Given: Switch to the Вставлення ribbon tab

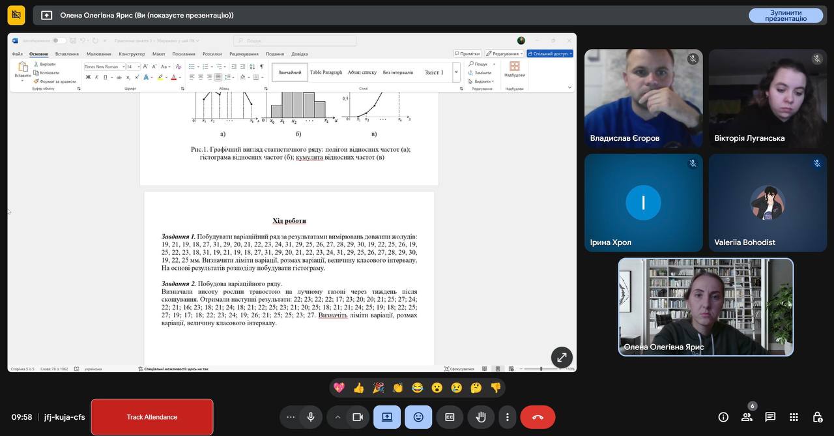Looking at the screenshot, I should [67, 54].
